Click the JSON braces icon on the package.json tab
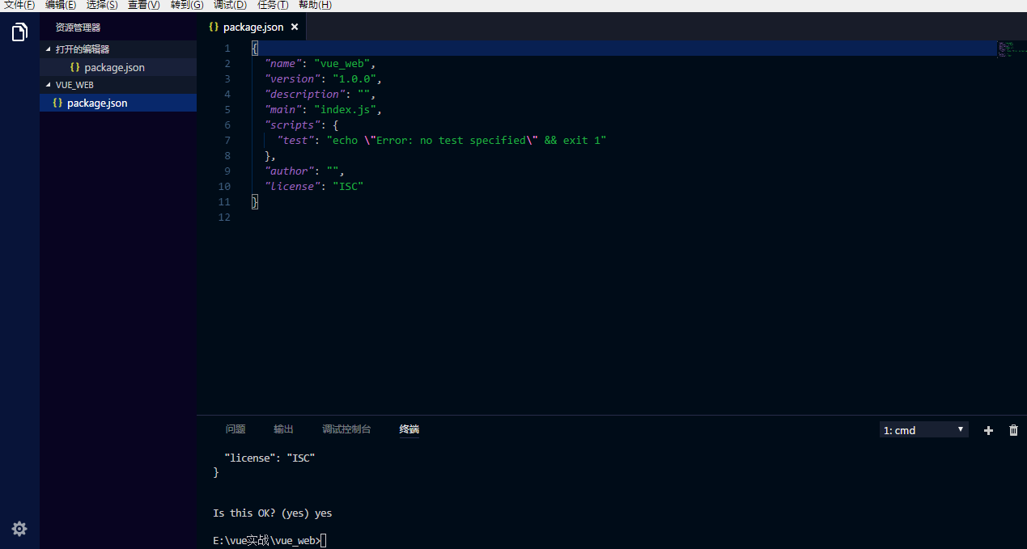Viewport: 1027px width, 549px height. [x=212, y=26]
